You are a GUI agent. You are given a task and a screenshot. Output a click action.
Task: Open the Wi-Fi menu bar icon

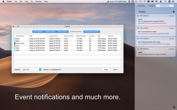(x=144, y=2)
